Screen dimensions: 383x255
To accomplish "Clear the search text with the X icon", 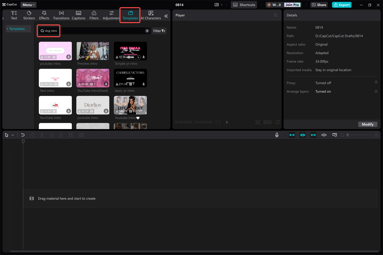I will tap(147, 31).
